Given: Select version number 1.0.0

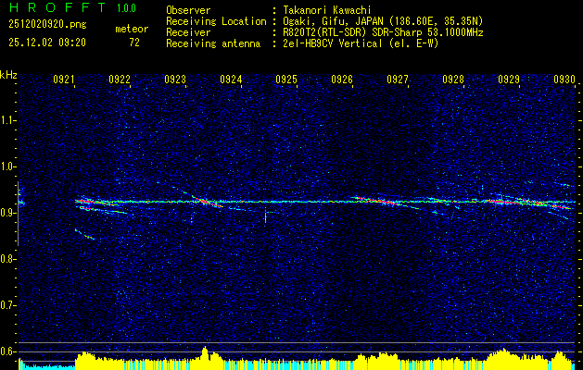Looking at the screenshot, I should pos(126,8).
